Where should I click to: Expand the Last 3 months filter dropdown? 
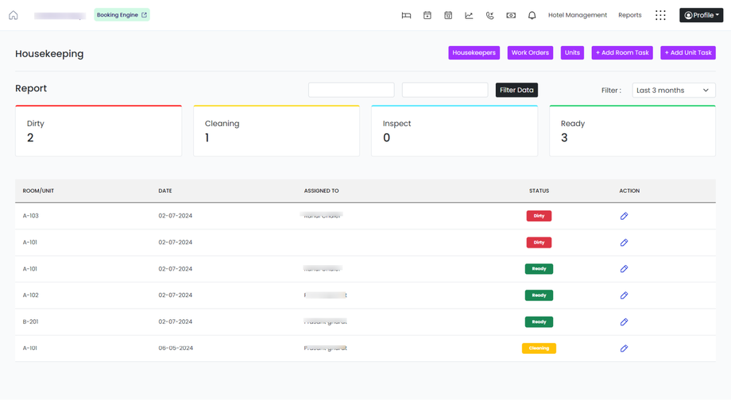coord(674,90)
